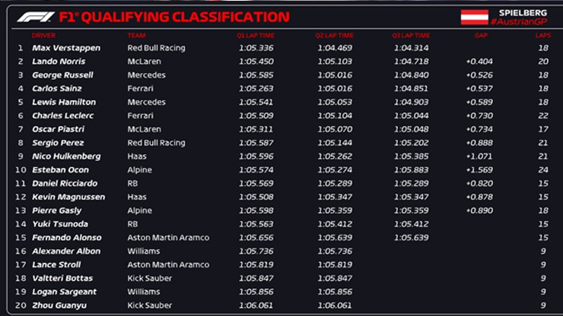
Task: Click Lewis Hamilton's name
Action: [x=64, y=102]
